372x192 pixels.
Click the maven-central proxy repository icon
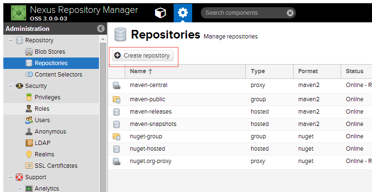[117, 86]
